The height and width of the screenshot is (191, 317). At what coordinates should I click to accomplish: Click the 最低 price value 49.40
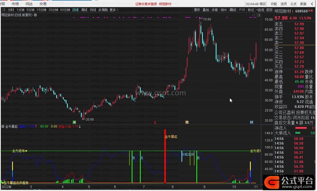click(299, 82)
